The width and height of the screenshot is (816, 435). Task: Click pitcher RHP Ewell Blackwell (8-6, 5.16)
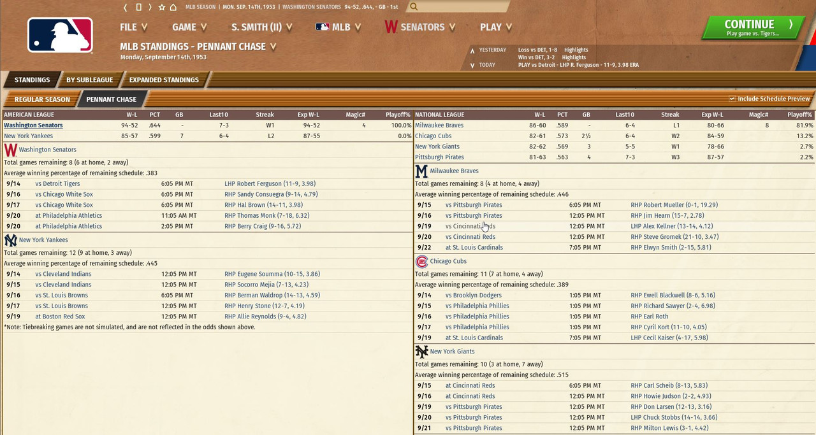(673, 296)
